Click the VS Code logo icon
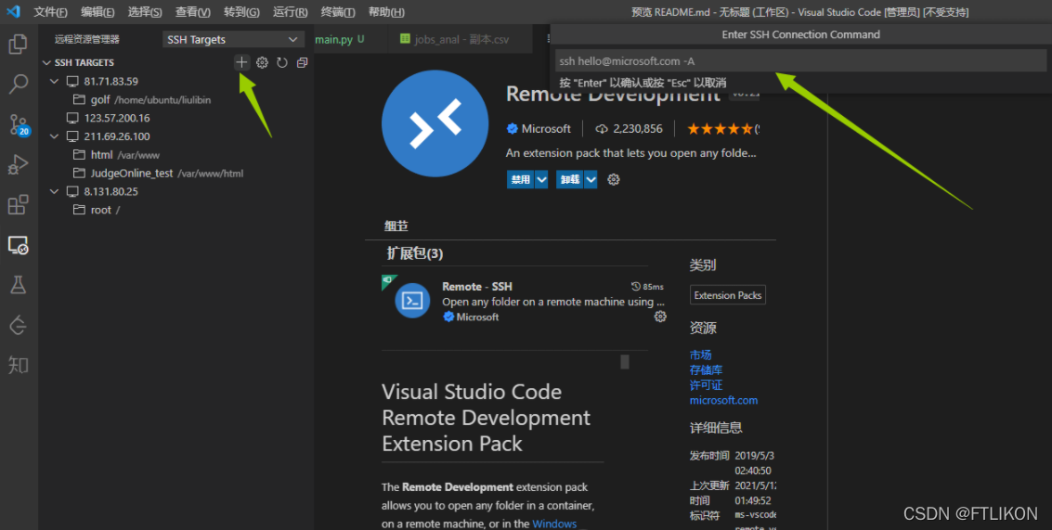Viewport: 1052px width, 530px height. coord(13,11)
